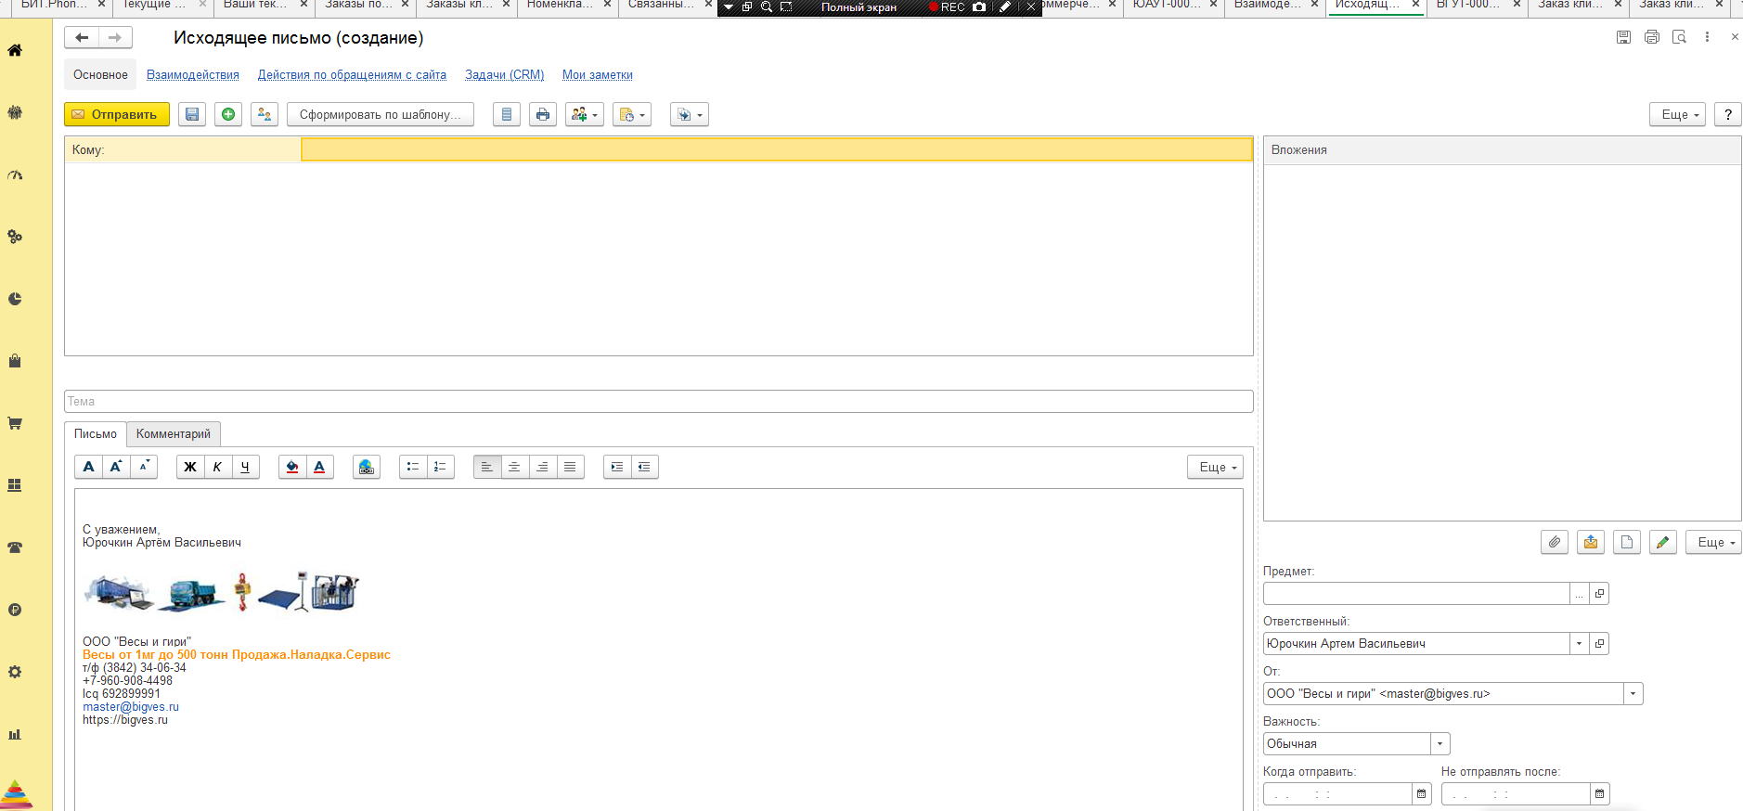The height and width of the screenshot is (811, 1743).
Task: Click the print icon in the toolbar
Action: (x=543, y=114)
